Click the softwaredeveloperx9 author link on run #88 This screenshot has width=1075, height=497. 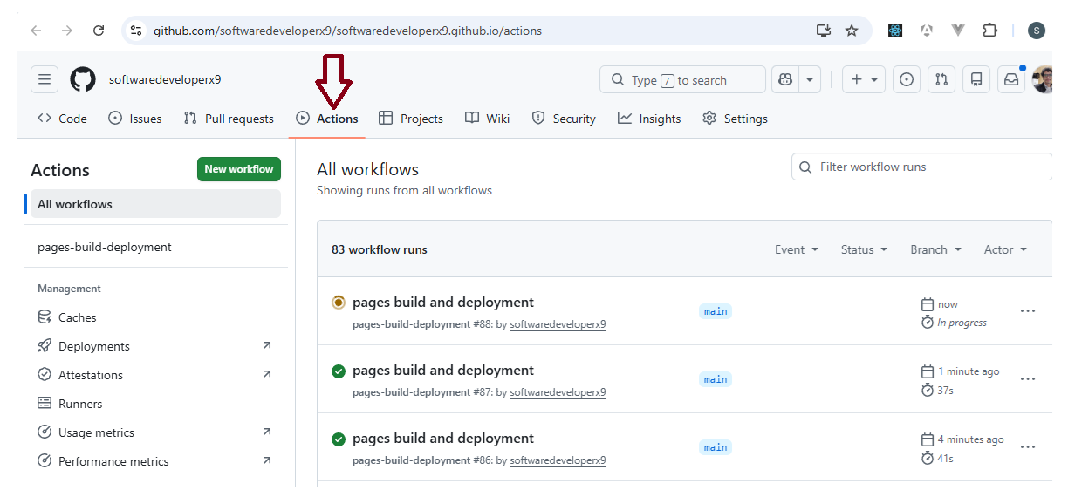558,324
